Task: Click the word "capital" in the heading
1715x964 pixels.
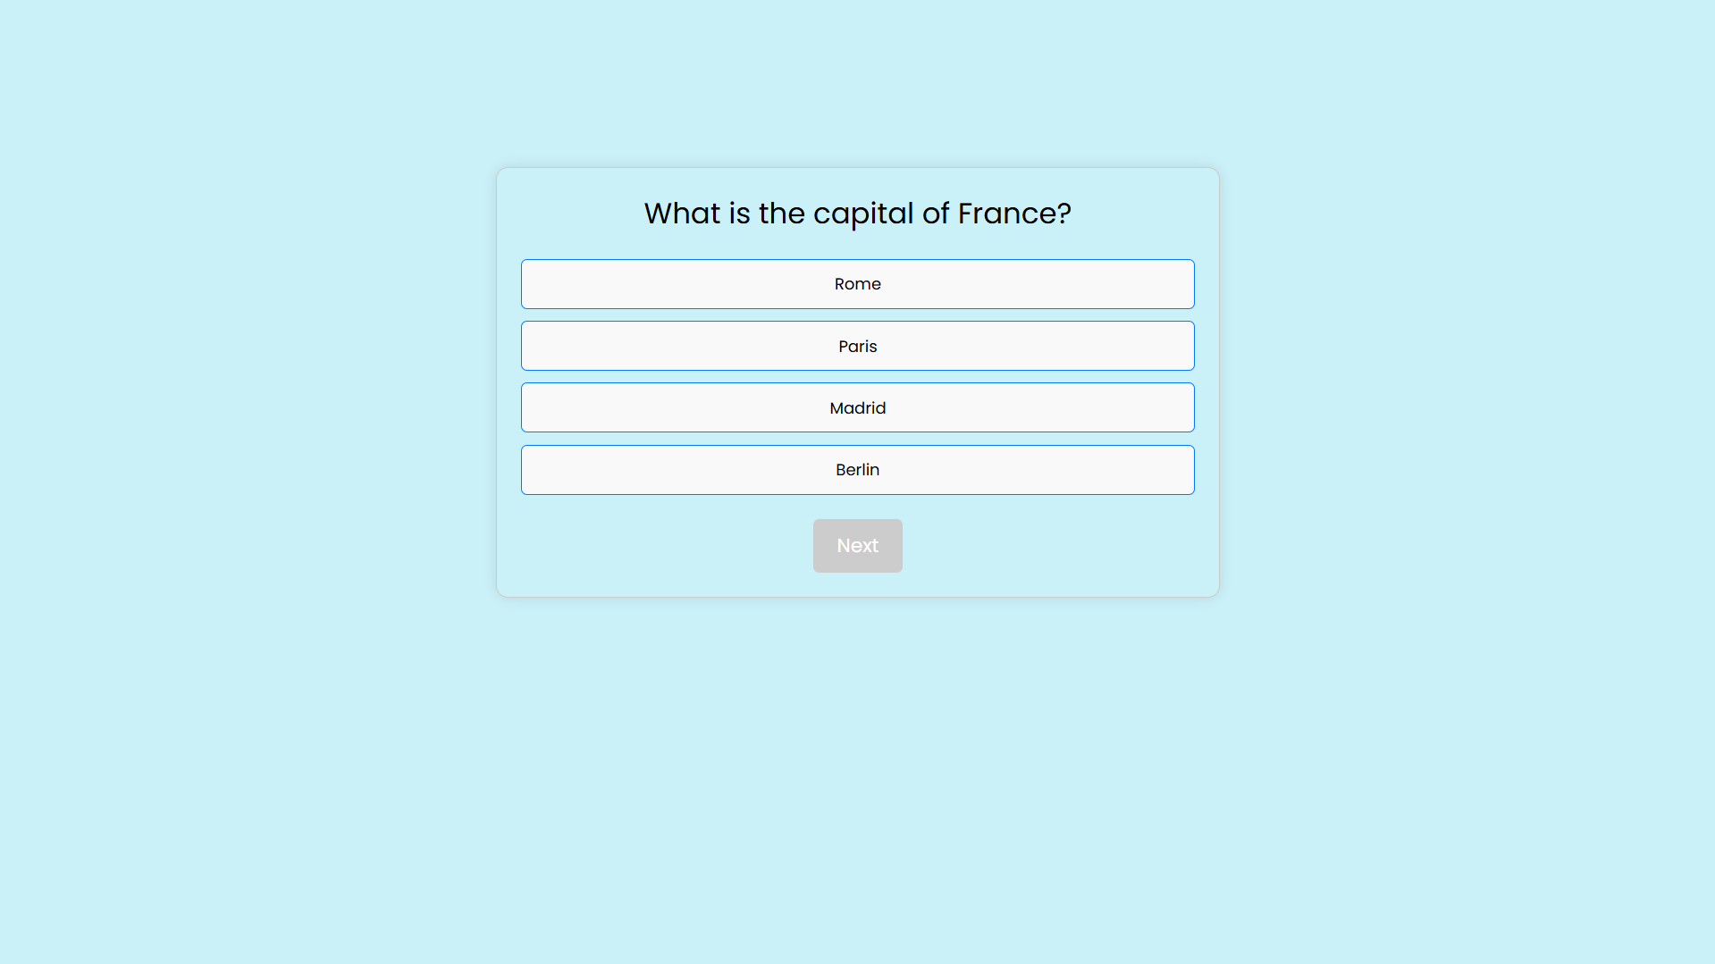Action: pyautogui.click(x=862, y=214)
